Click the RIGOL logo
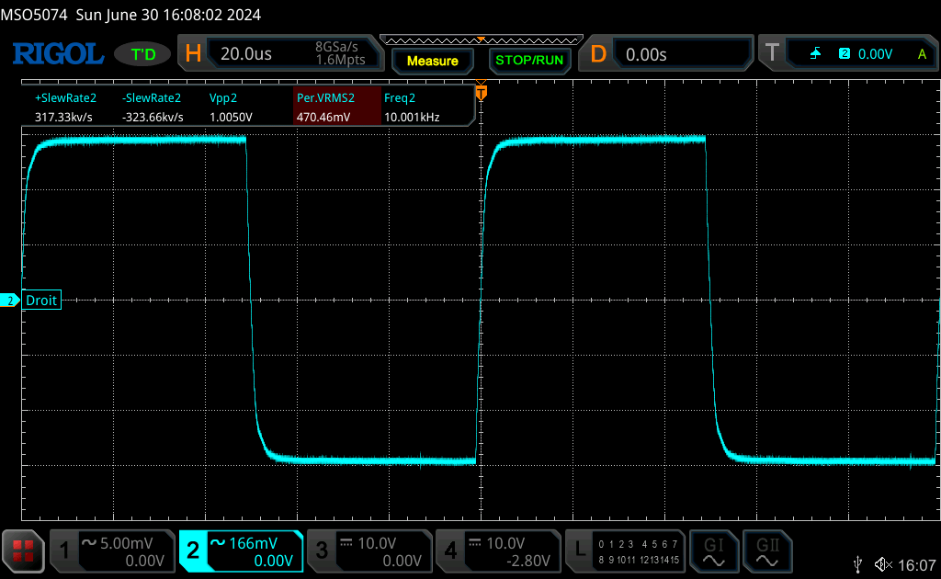This screenshot has width=941, height=579. [x=58, y=54]
